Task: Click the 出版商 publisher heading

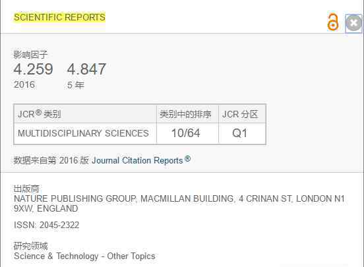Action: [x=26, y=189]
